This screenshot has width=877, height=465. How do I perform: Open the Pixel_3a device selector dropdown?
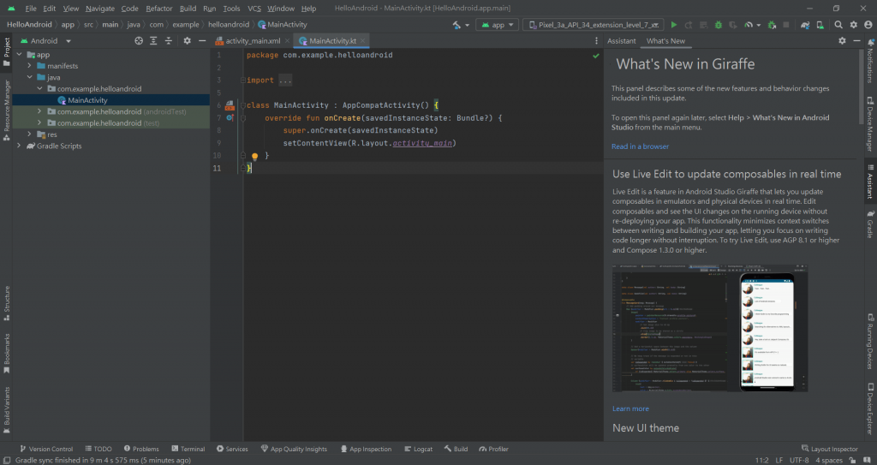[x=592, y=25]
